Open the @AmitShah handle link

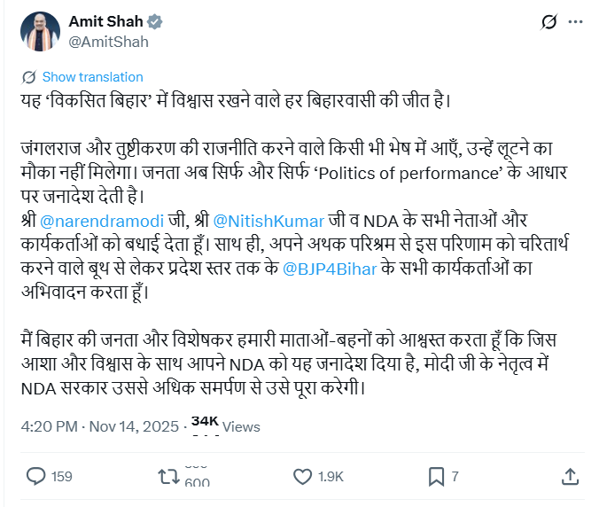(x=108, y=42)
